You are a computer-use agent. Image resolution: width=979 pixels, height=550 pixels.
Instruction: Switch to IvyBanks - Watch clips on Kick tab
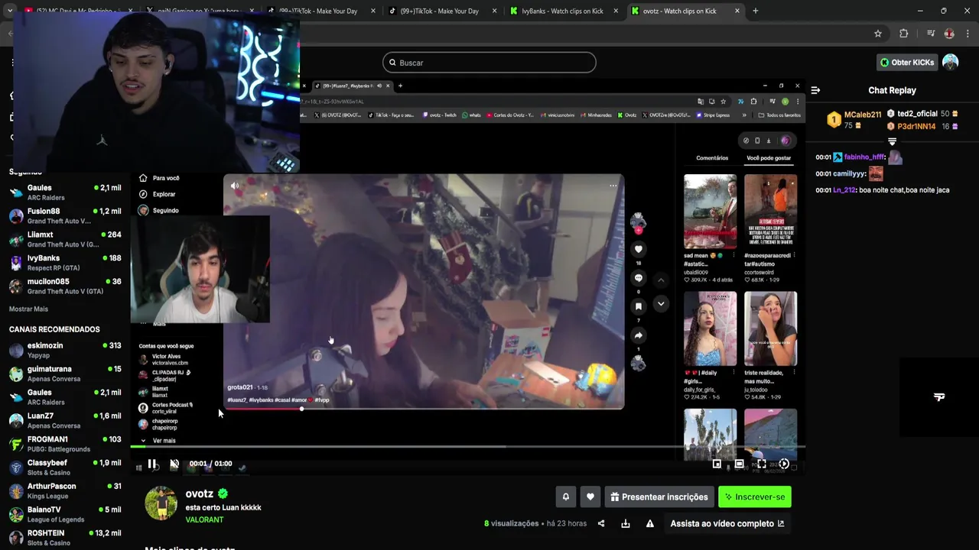point(562,11)
